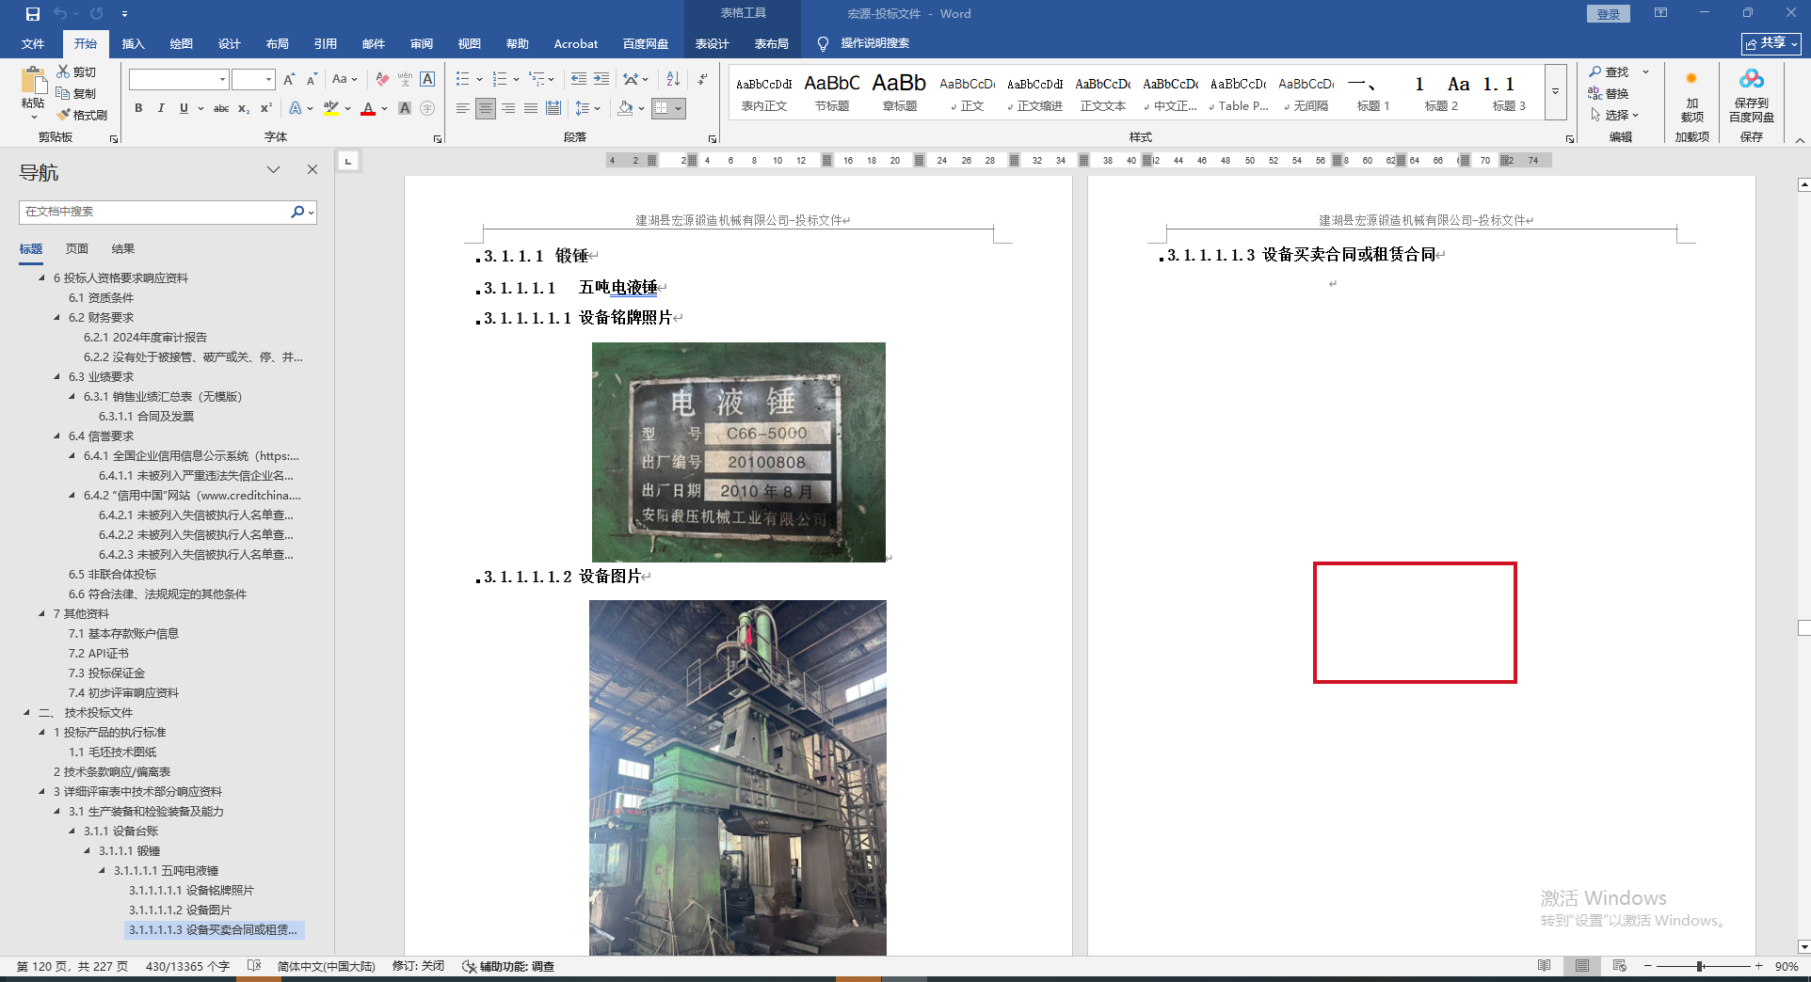Apply strikethrough formatting
The height and width of the screenshot is (982, 1811).
[x=221, y=109]
